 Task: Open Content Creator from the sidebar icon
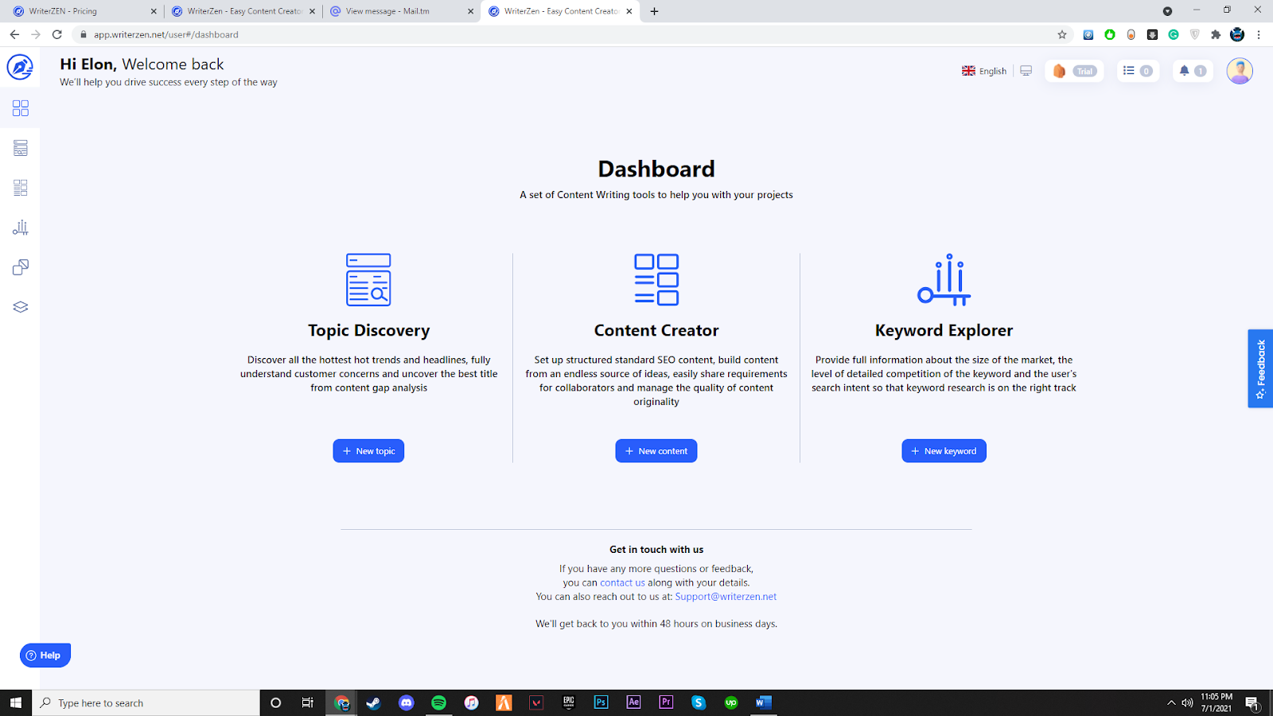click(x=21, y=188)
